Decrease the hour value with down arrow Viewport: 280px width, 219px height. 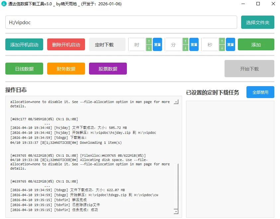coord(149,48)
